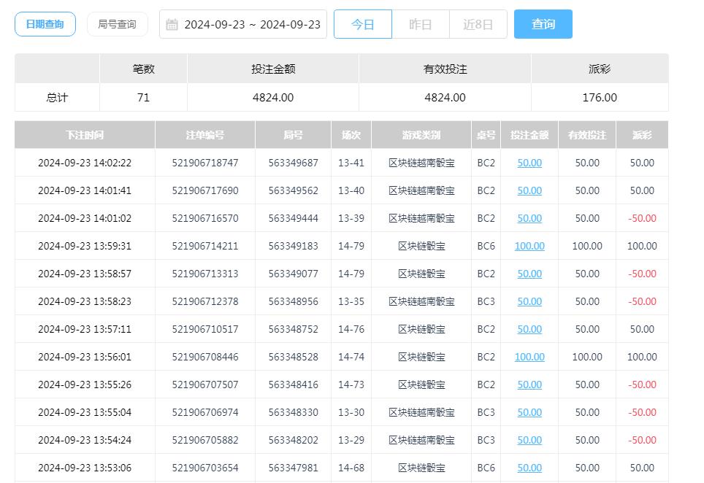Open the calendar date picker icon
Image resolution: width=704 pixels, height=483 pixels.
(172, 23)
